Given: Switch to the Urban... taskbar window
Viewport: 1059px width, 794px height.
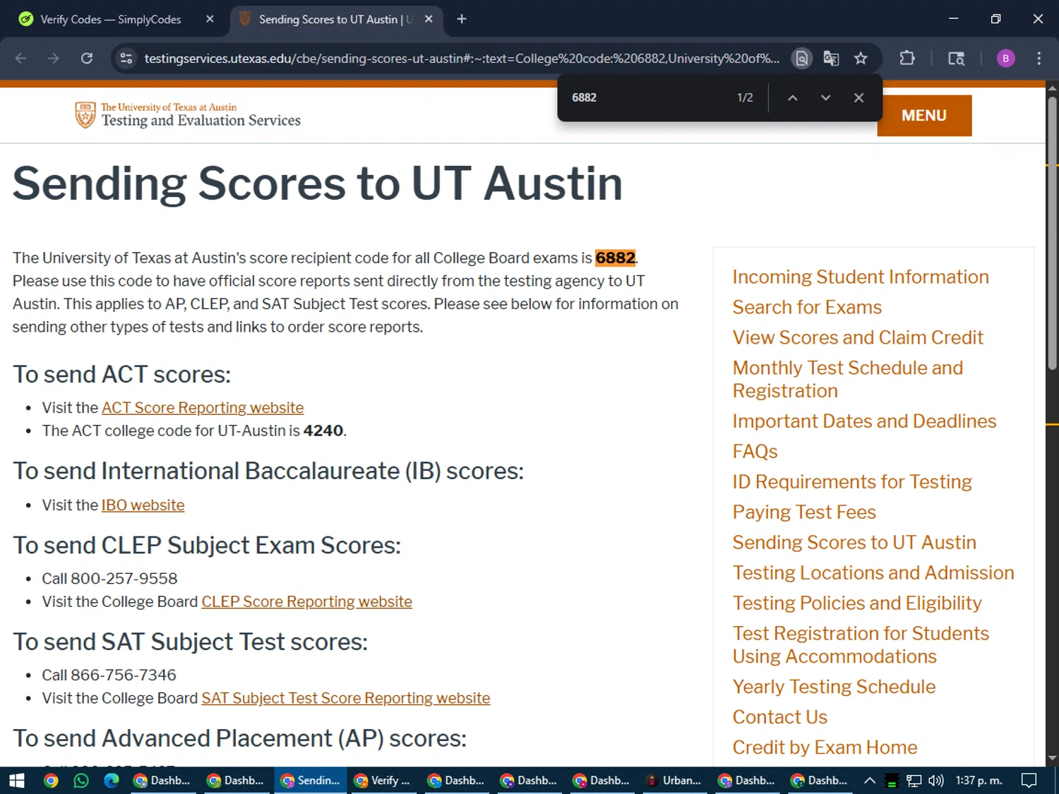Looking at the screenshot, I should click(675, 780).
